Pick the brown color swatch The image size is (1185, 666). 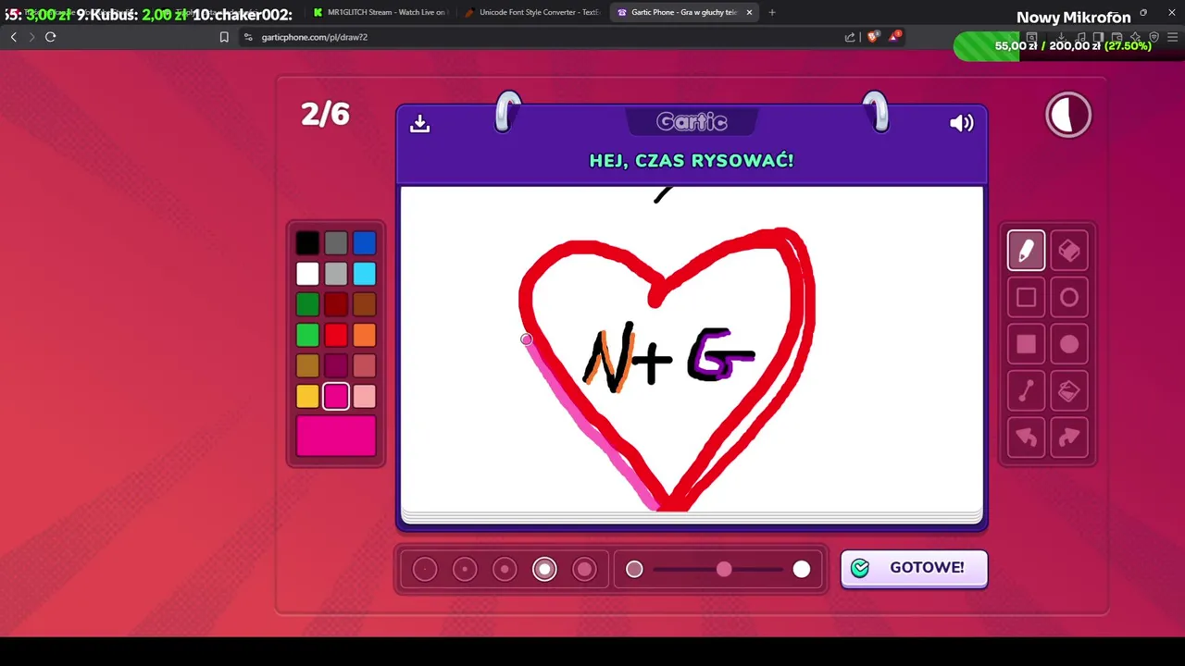tap(365, 304)
